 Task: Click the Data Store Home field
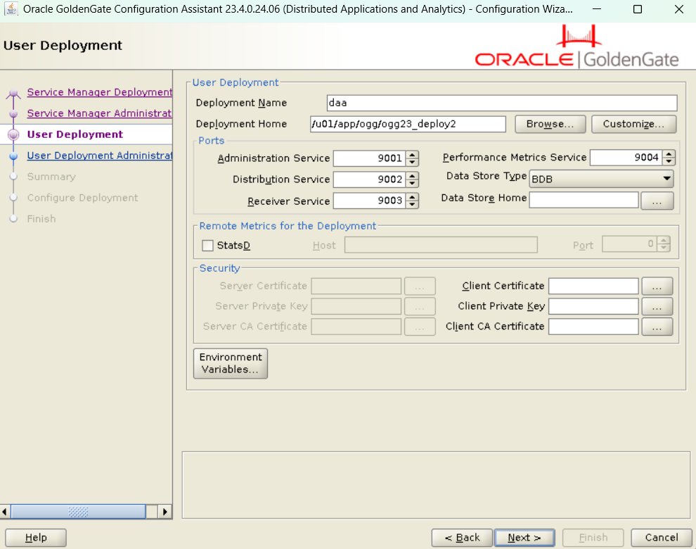[x=584, y=200]
